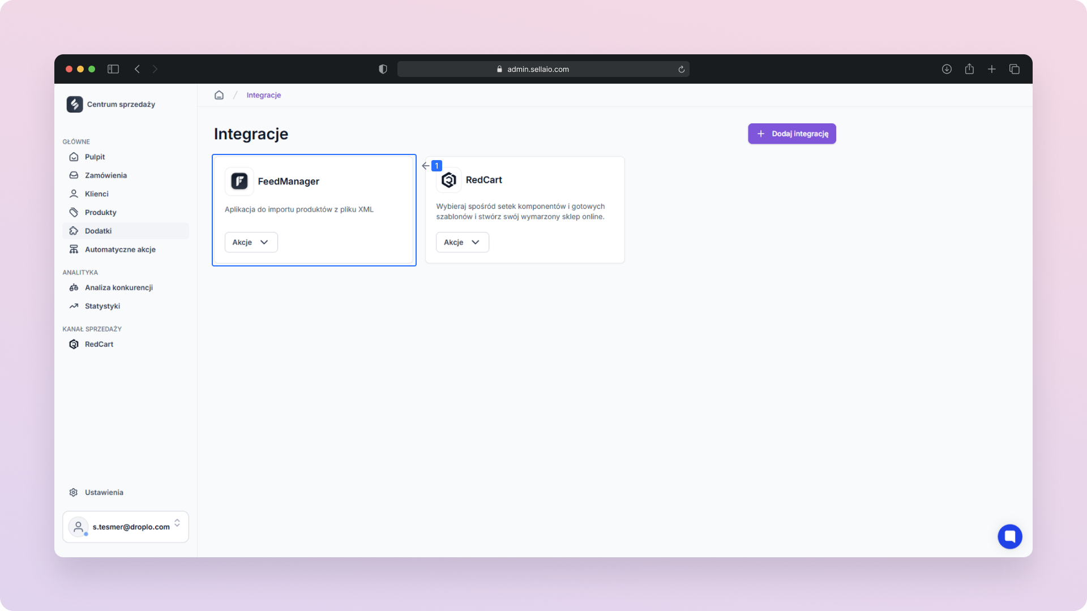1087x611 pixels.
Task: Click the user avatar icon
Action: pyautogui.click(x=78, y=527)
